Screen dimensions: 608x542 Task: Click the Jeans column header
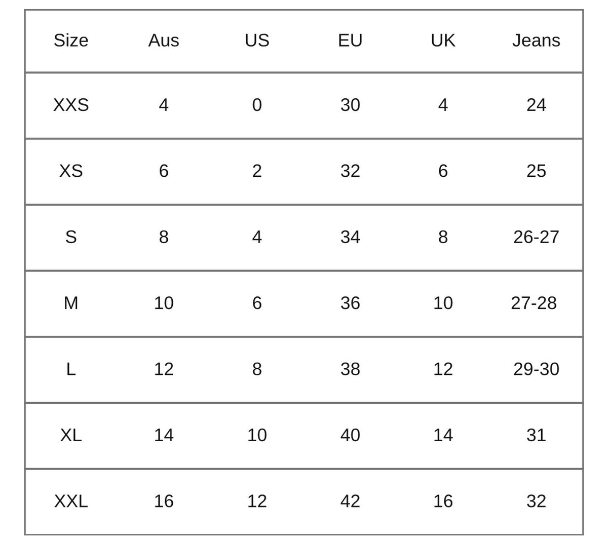[536, 41]
